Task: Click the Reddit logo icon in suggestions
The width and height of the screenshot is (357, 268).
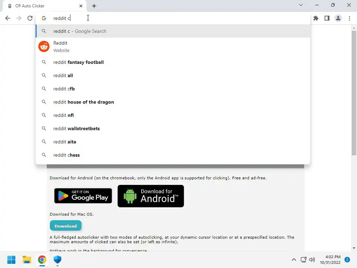Action: tap(44, 46)
